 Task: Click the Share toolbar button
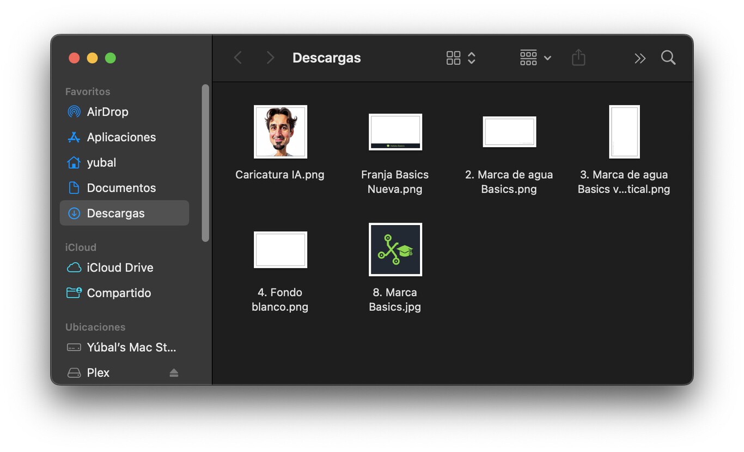[x=578, y=57]
